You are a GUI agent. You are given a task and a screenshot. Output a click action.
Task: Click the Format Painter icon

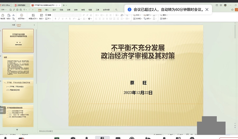pyautogui.click(x=3, y=16)
